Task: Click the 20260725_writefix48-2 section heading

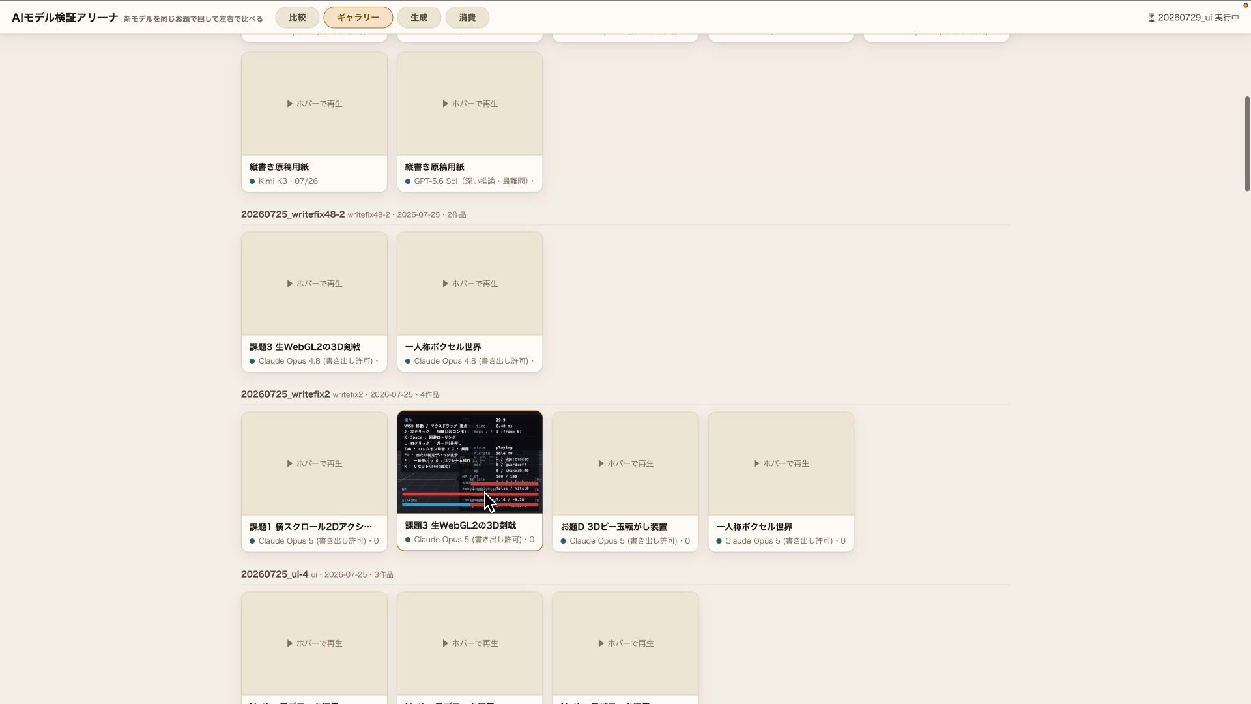Action: pyautogui.click(x=293, y=214)
